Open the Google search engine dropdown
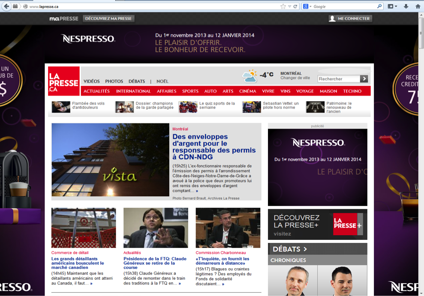The height and width of the screenshot is (296, 424). point(307,6)
